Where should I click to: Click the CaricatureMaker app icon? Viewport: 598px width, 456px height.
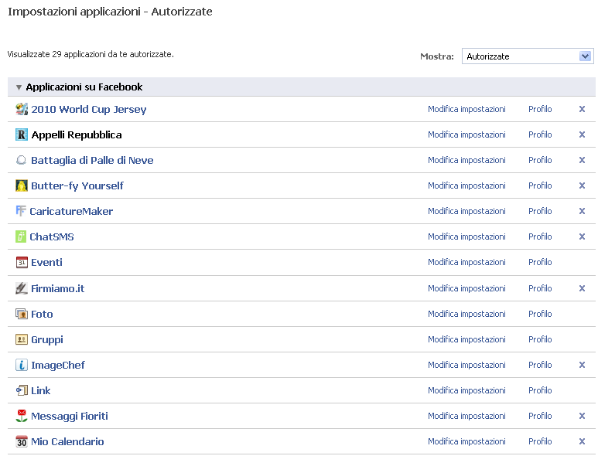click(x=21, y=211)
